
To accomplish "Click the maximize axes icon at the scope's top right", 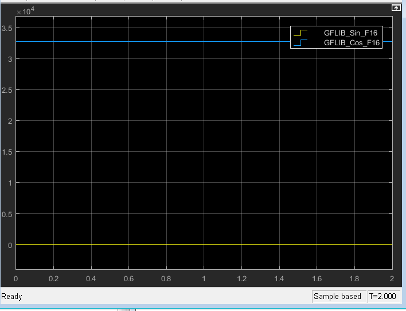I will point(396,7).
